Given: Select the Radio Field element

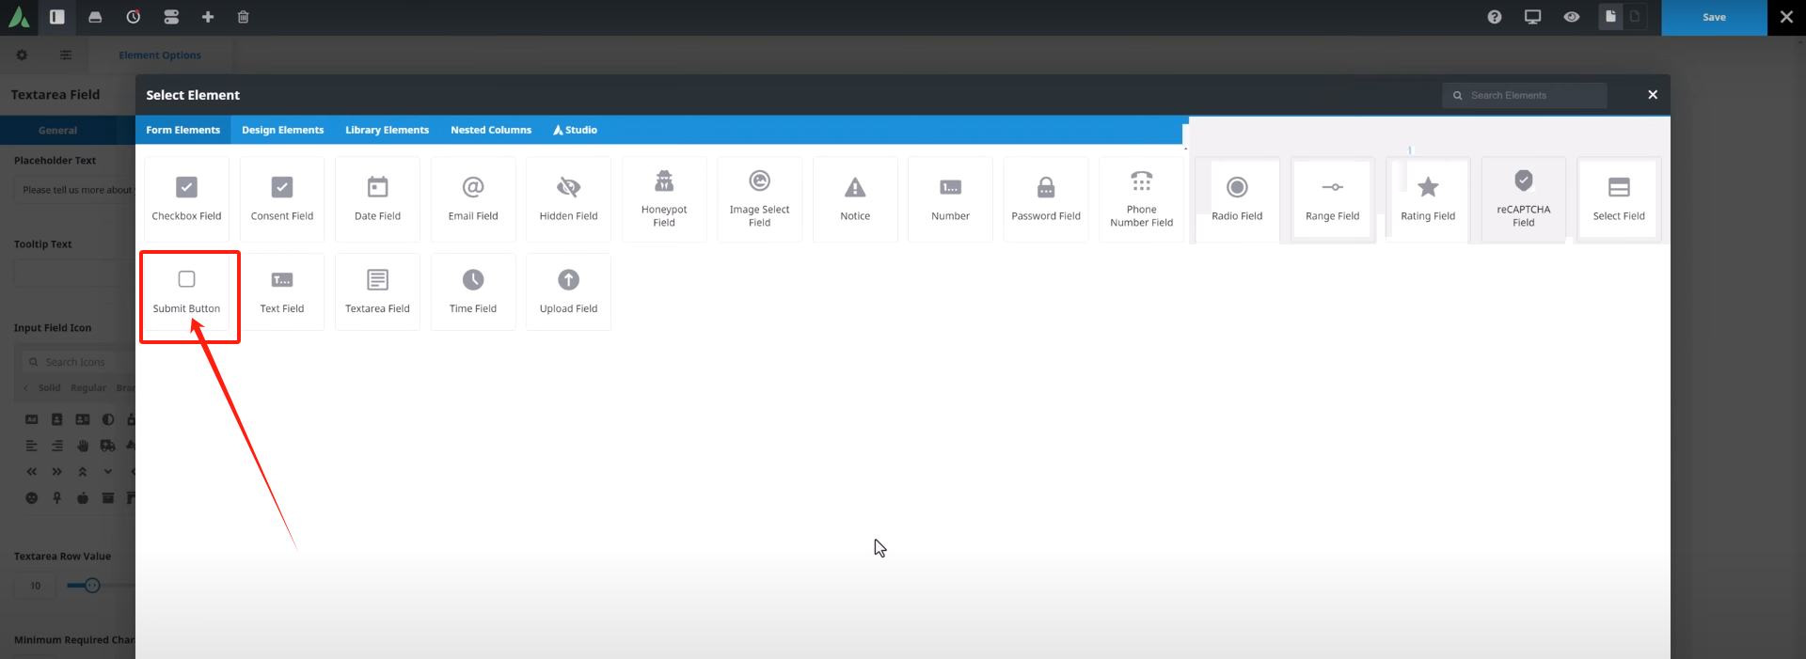Looking at the screenshot, I should 1237,198.
